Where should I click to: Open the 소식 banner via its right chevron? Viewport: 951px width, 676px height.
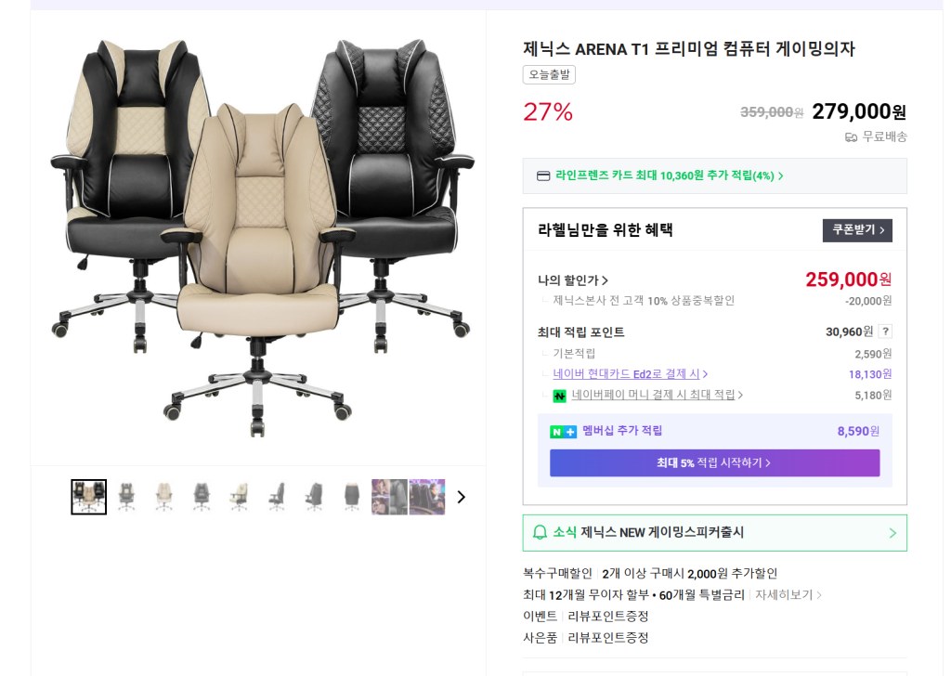tap(892, 533)
